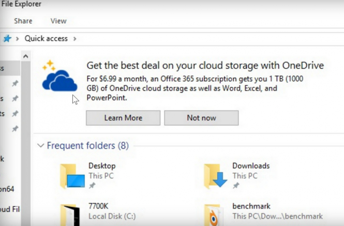The width and height of the screenshot is (344, 226).
Task: Open the Downloads folder icon
Action: (215, 175)
